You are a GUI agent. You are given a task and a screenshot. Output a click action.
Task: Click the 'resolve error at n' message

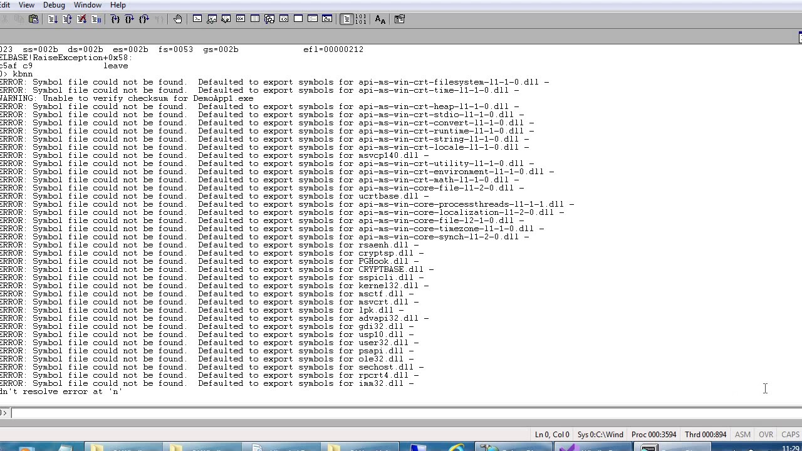pyautogui.click(x=61, y=391)
